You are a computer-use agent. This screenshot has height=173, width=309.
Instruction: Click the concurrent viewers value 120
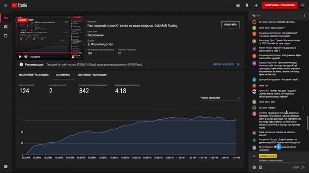tap(90, 53)
